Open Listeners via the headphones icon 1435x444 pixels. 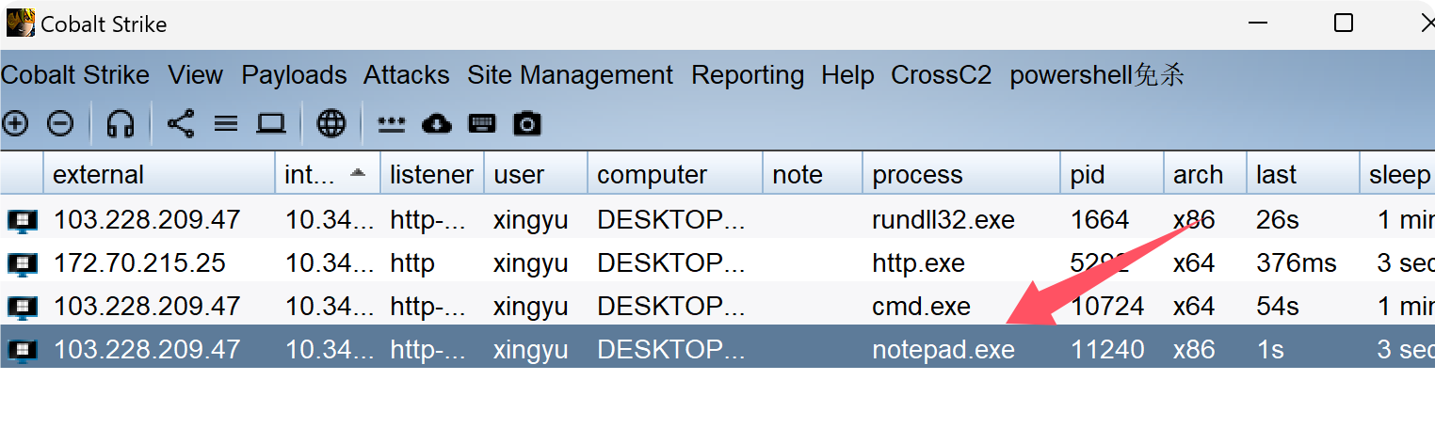(121, 123)
